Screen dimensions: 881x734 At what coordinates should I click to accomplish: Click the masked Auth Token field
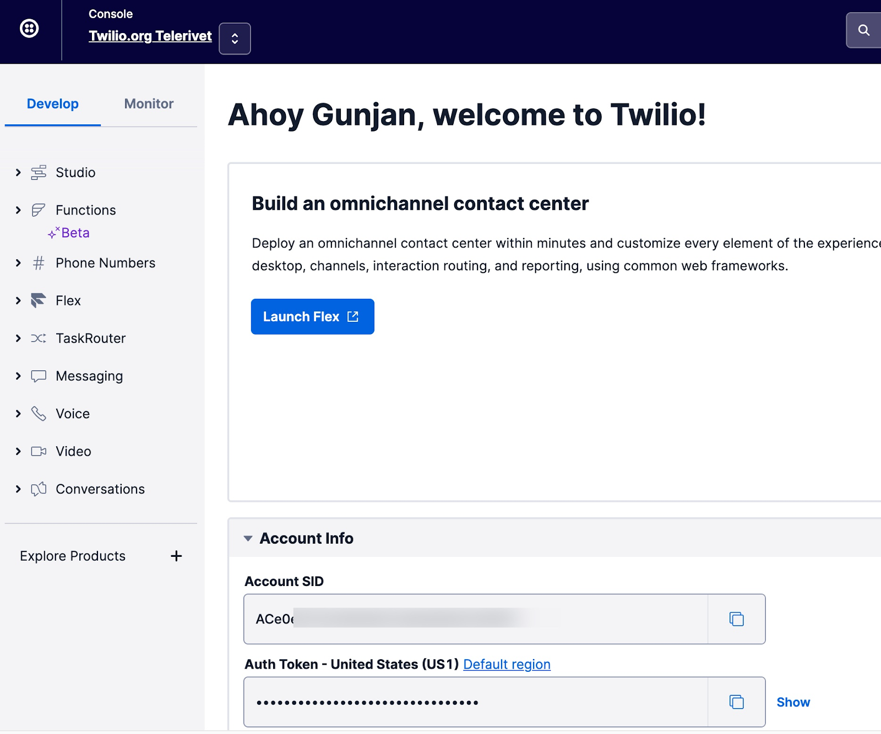pyautogui.click(x=476, y=702)
